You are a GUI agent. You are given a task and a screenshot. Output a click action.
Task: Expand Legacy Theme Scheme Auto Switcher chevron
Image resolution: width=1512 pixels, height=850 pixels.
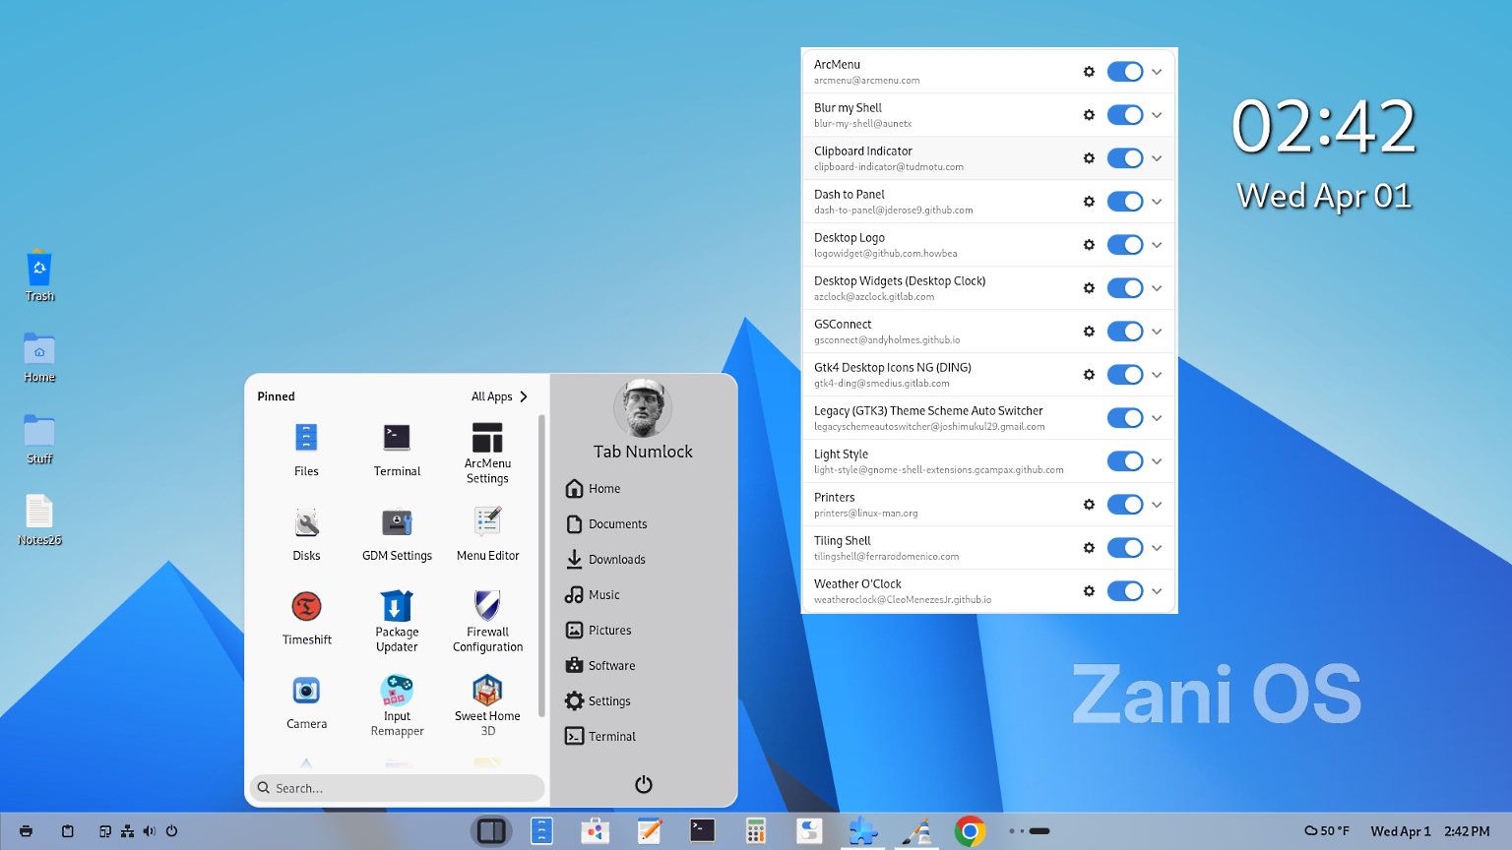[x=1157, y=418]
